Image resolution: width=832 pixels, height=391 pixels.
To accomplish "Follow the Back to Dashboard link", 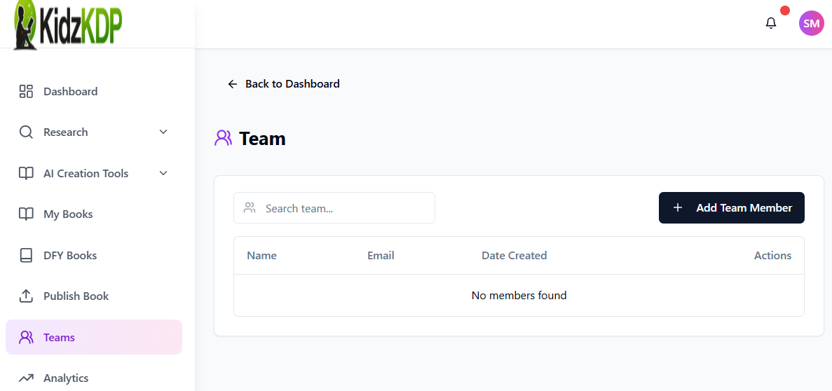I will [x=292, y=84].
